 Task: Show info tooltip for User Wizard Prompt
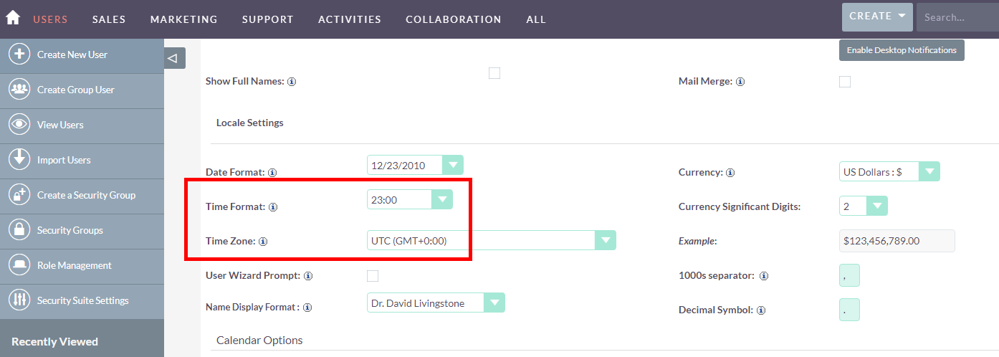click(308, 276)
